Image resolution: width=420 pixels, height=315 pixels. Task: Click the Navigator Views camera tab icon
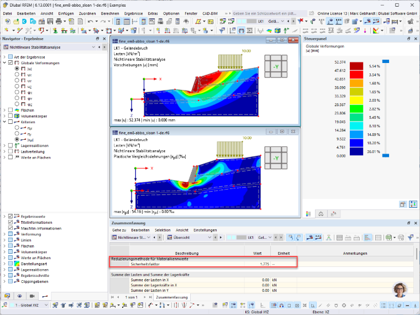coord(32,296)
